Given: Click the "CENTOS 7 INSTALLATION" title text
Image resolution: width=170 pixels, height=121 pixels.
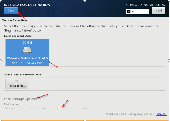Looking at the screenshot, I should pyautogui.click(x=146, y=5).
